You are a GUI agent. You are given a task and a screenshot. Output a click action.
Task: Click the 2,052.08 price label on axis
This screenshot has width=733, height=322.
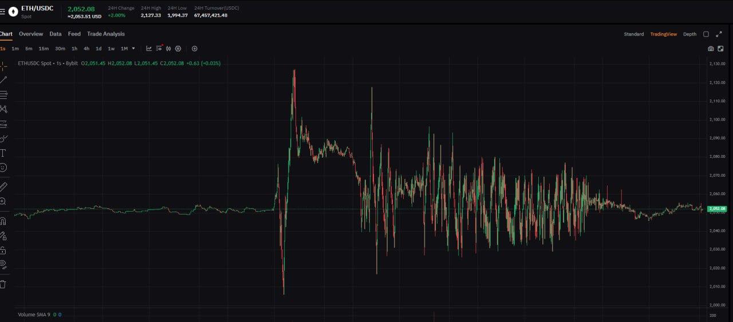coord(718,209)
